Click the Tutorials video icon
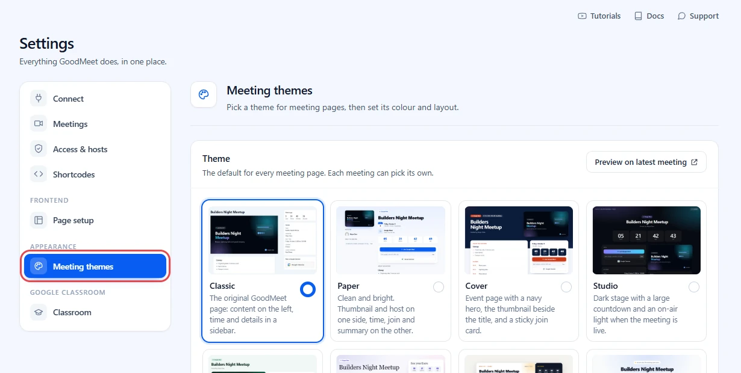 pos(582,16)
